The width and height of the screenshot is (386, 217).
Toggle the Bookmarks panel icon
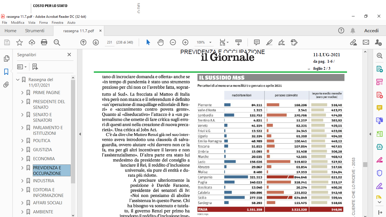[x=6, y=71]
